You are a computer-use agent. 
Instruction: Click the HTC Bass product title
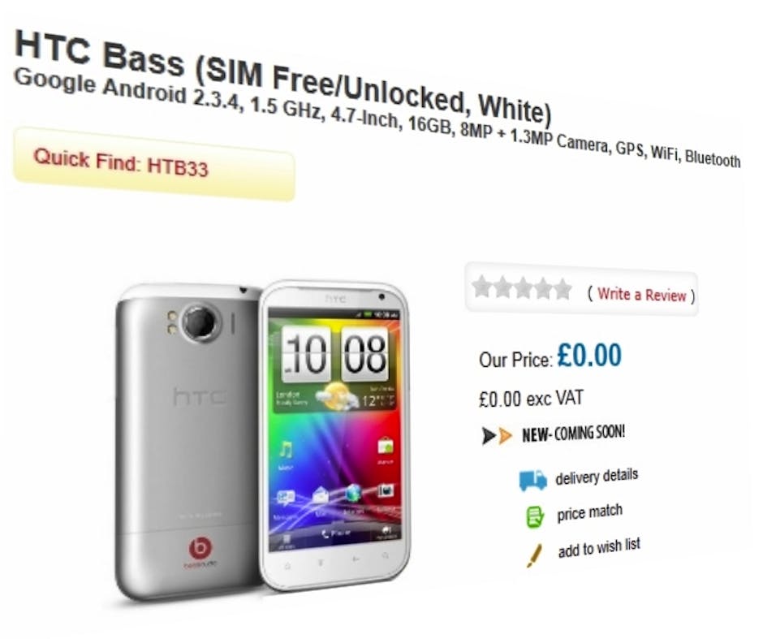[x=283, y=77]
